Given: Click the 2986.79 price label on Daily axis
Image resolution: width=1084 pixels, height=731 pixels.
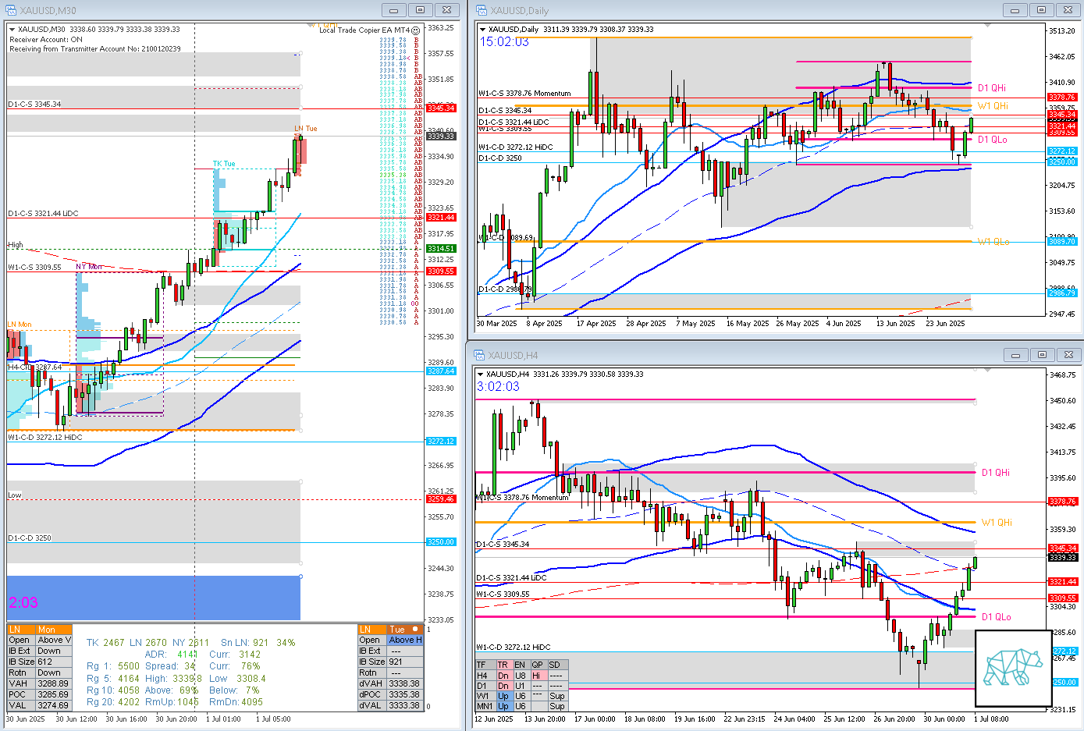Looking at the screenshot, I should coord(1062,293).
